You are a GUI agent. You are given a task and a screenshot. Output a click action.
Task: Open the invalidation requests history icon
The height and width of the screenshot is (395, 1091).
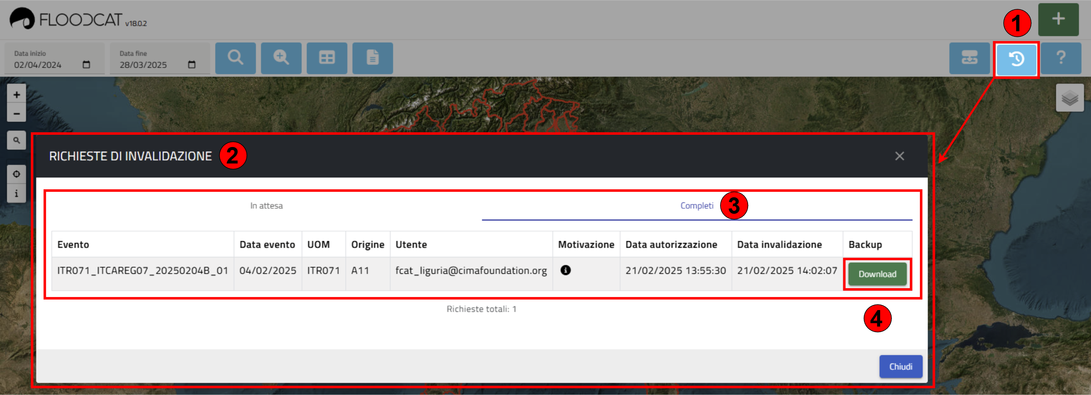pyautogui.click(x=1016, y=59)
